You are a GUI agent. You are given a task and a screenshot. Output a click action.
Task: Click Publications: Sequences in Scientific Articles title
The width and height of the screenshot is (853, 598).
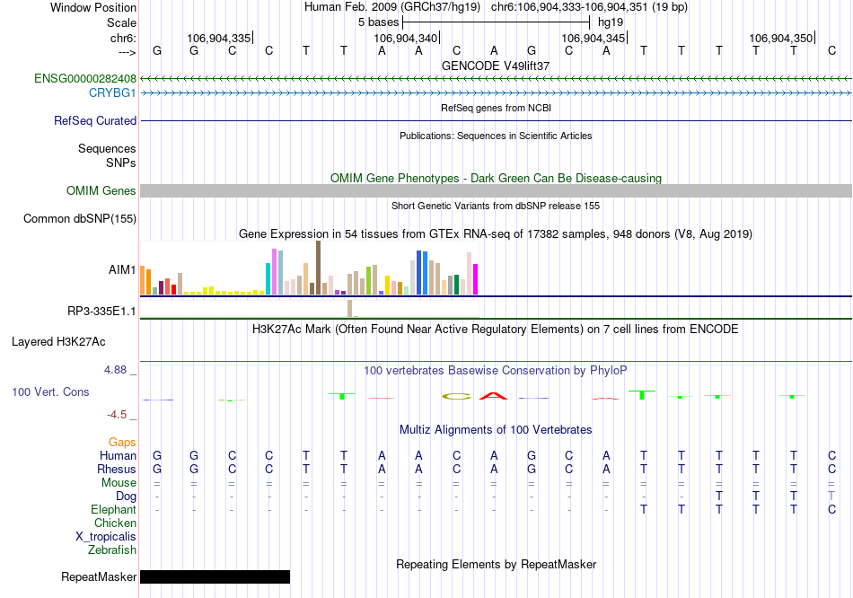point(496,136)
